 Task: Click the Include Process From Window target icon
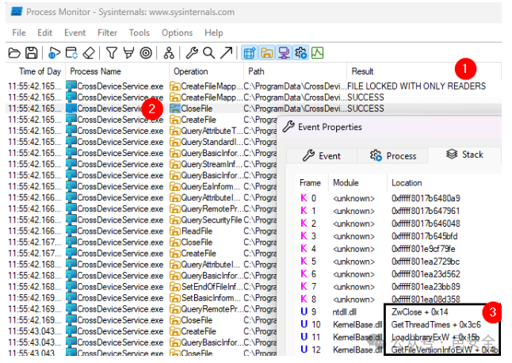tap(146, 53)
